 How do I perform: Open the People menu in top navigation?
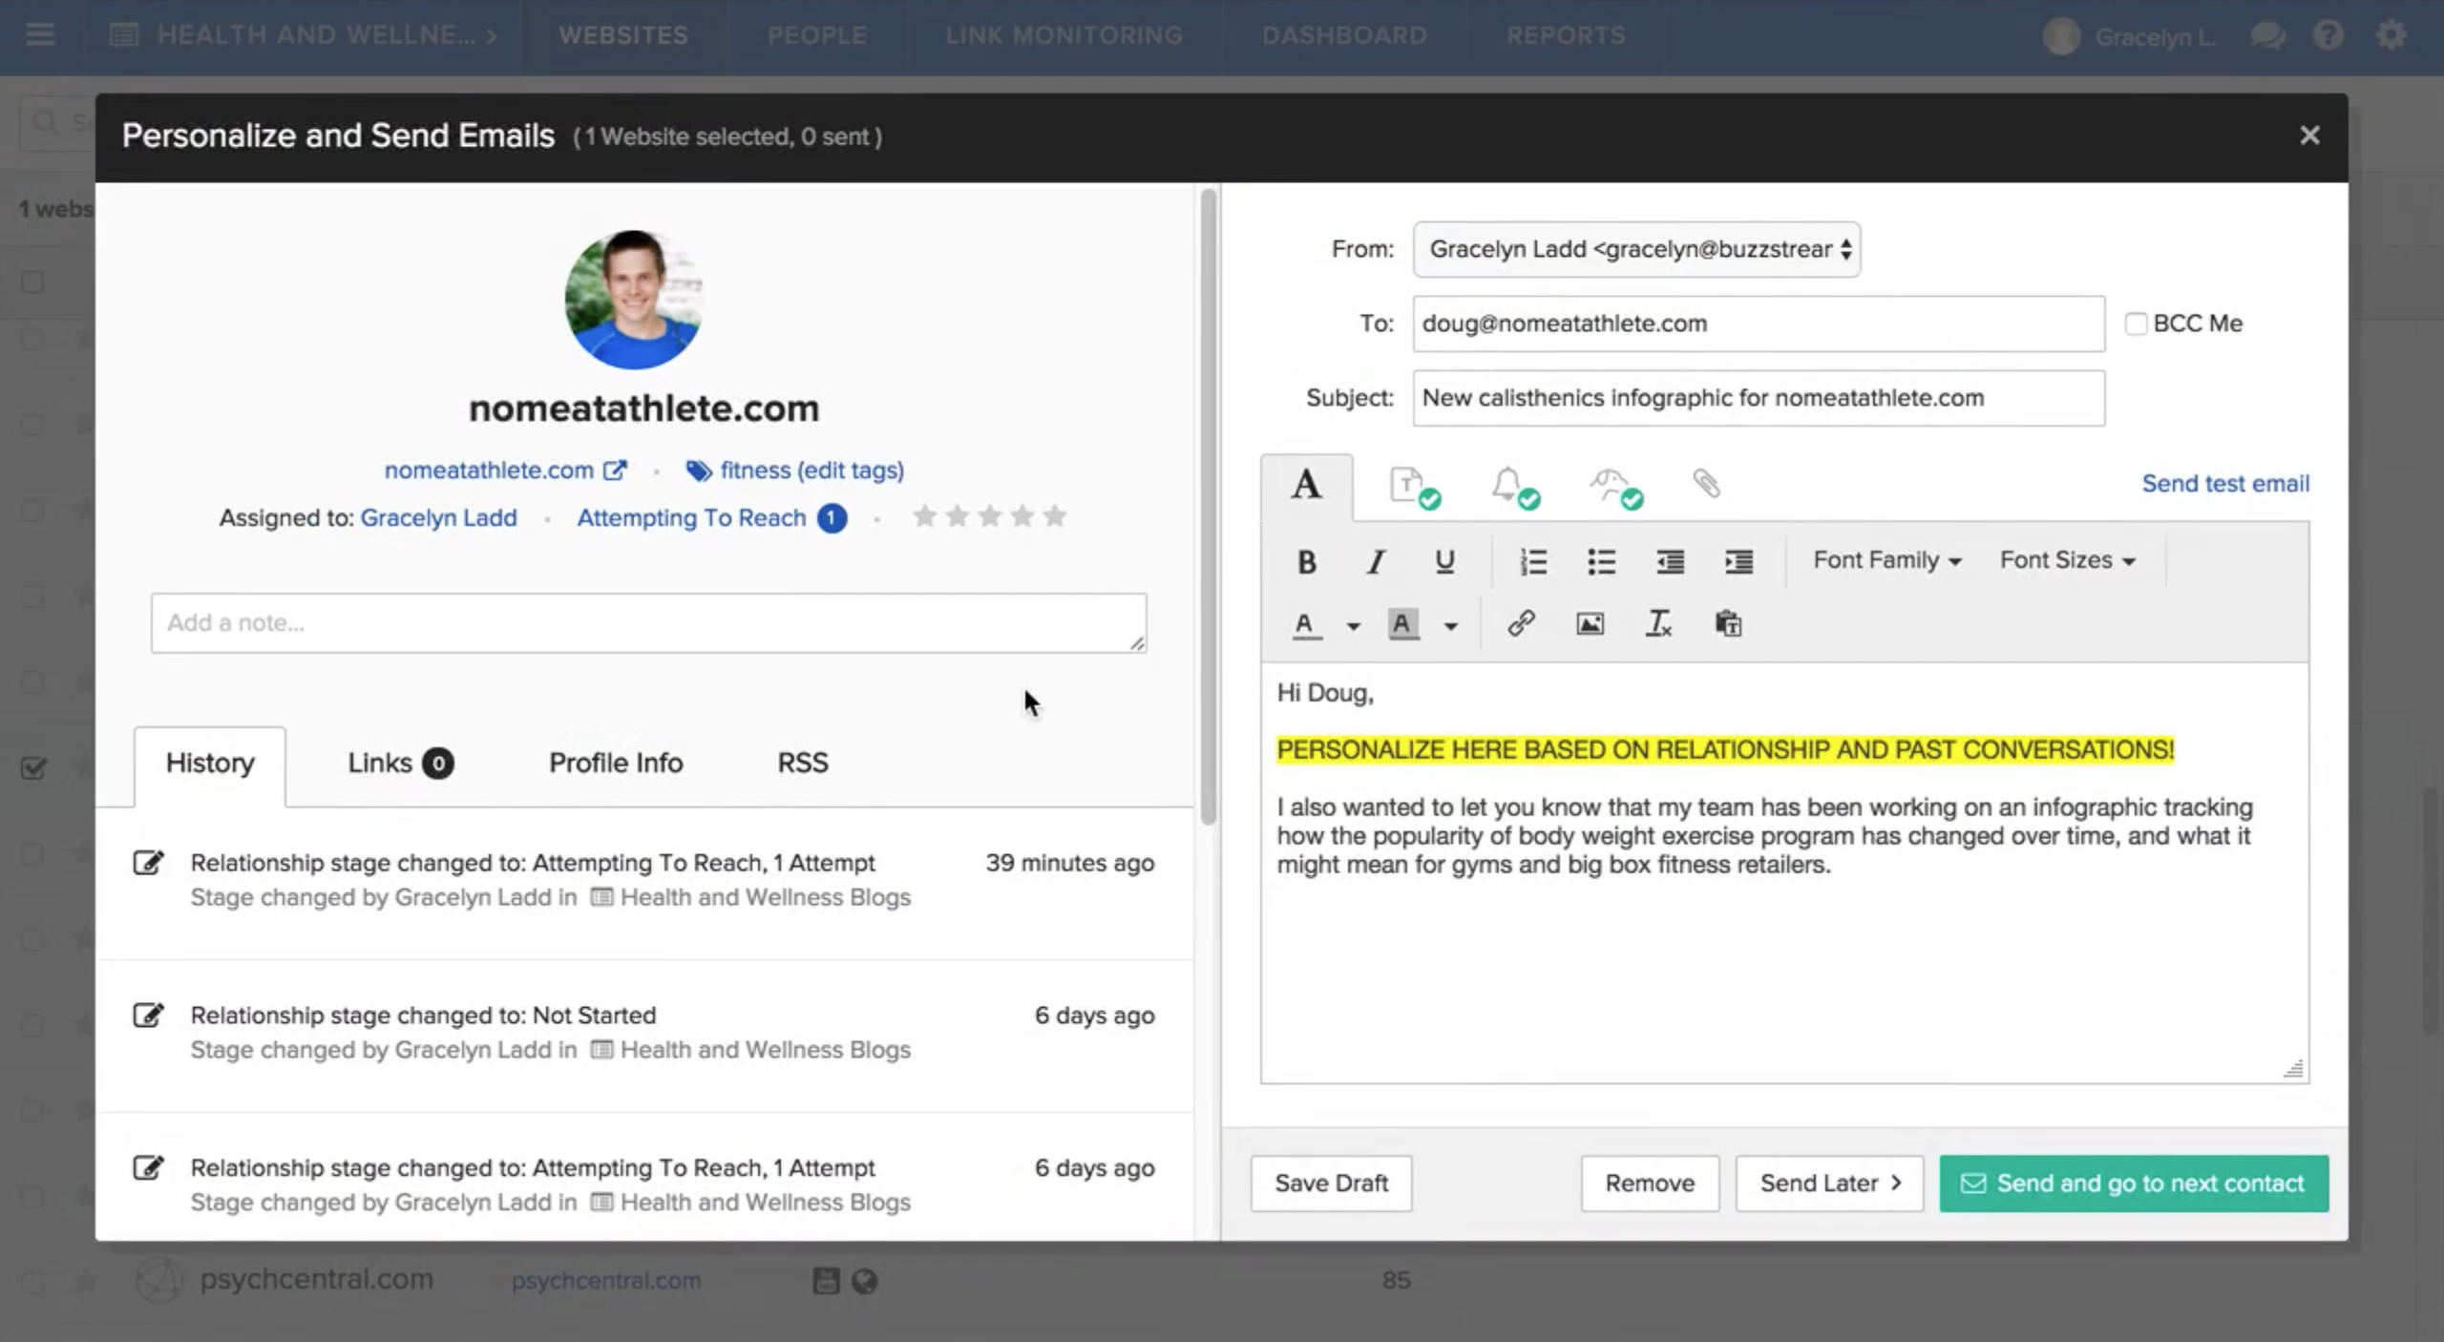pyautogui.click(x=817, y=35)
